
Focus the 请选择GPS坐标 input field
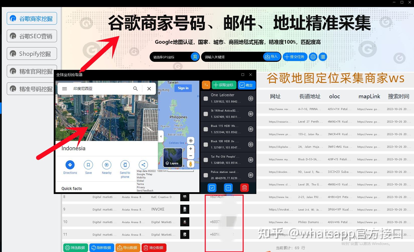coord(171,57)
